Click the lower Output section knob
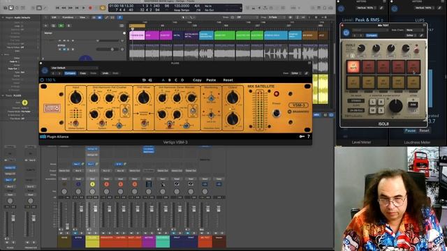This screenshot has height=251, width=447. coord(233,119)
